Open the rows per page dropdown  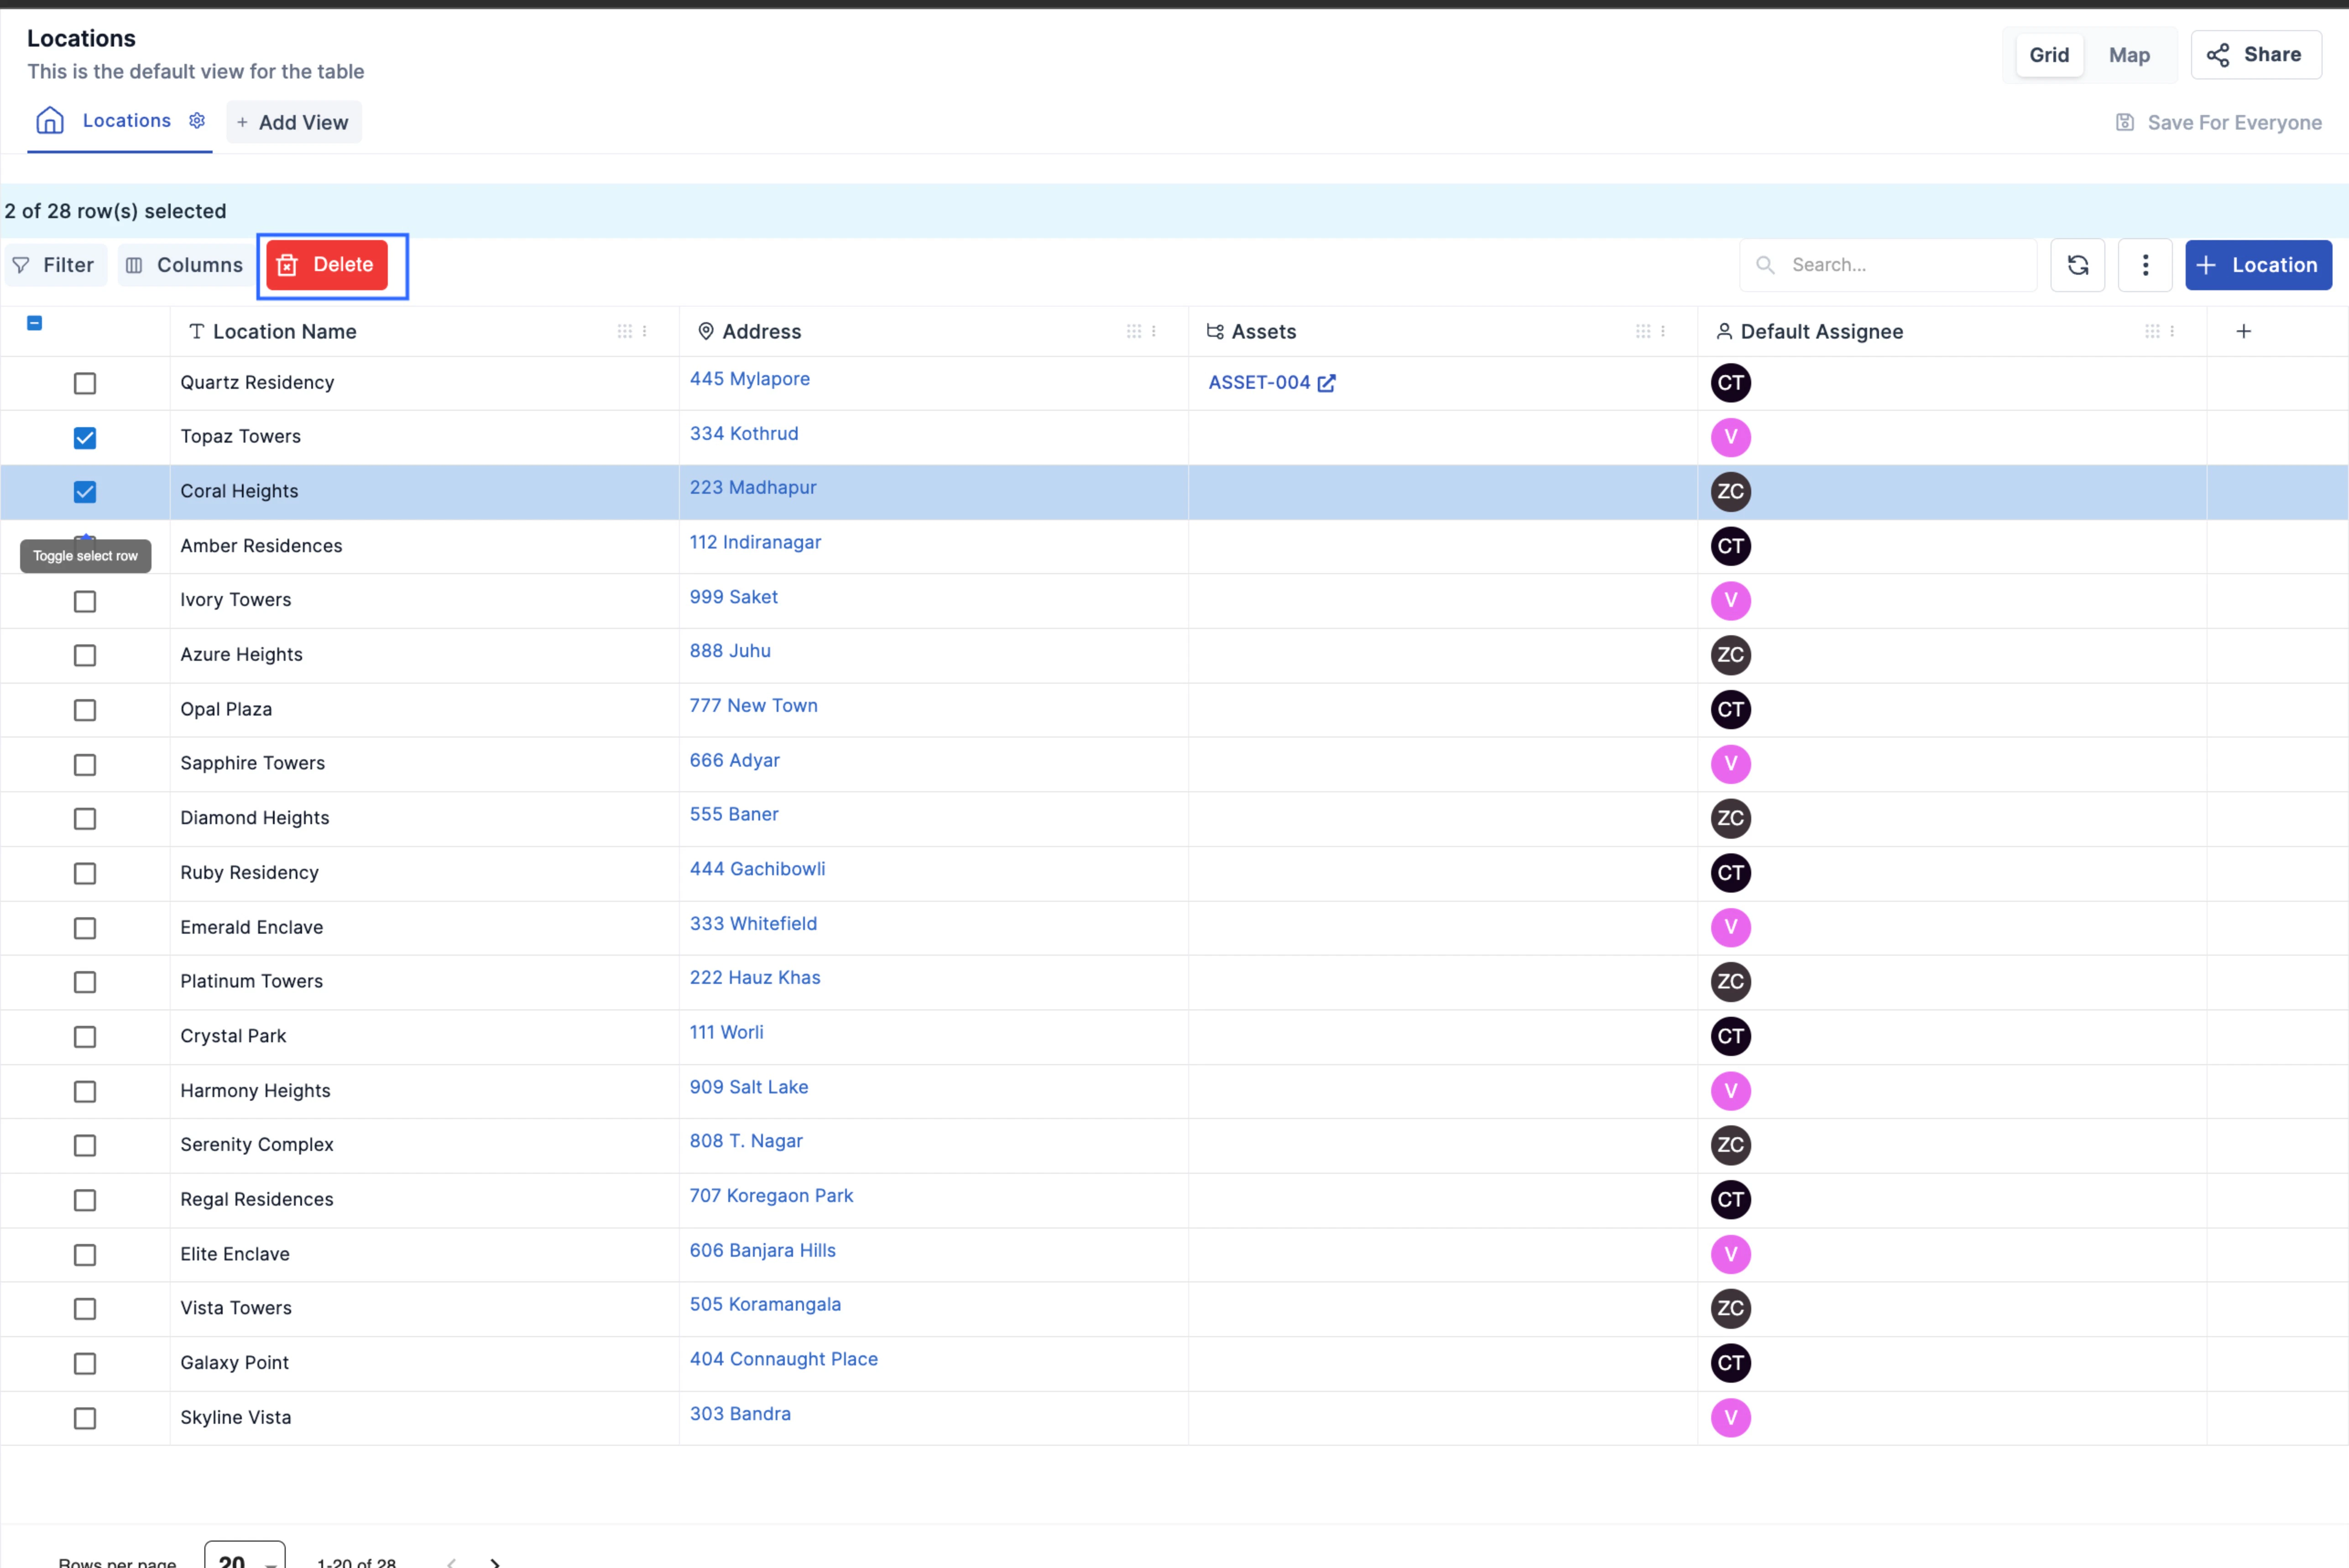tap(245, 1557)
